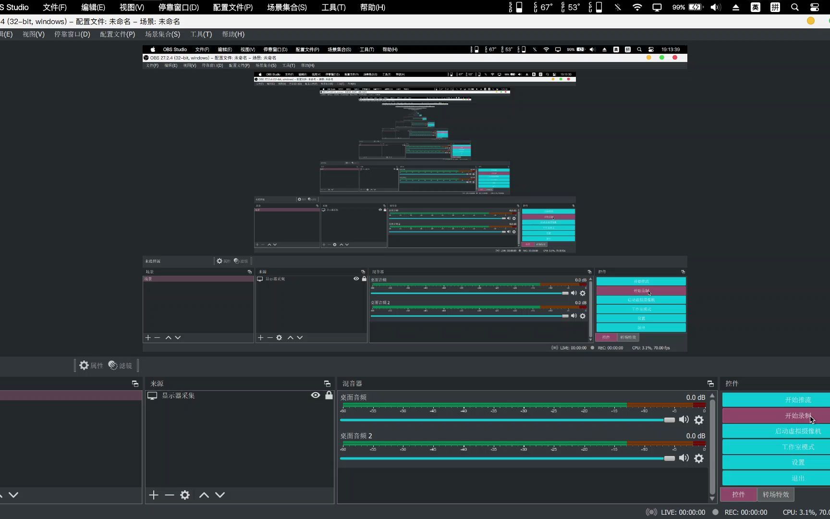This screenshot has height=519, width=830.
Task: Open macOS Spotlight search
Action: (795, 7)
